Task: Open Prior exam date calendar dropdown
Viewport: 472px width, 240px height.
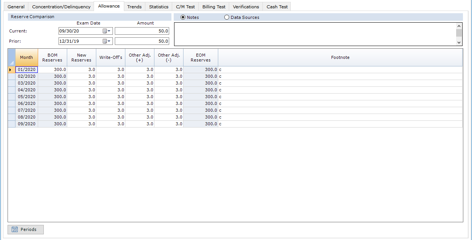Action: point(107,41)
